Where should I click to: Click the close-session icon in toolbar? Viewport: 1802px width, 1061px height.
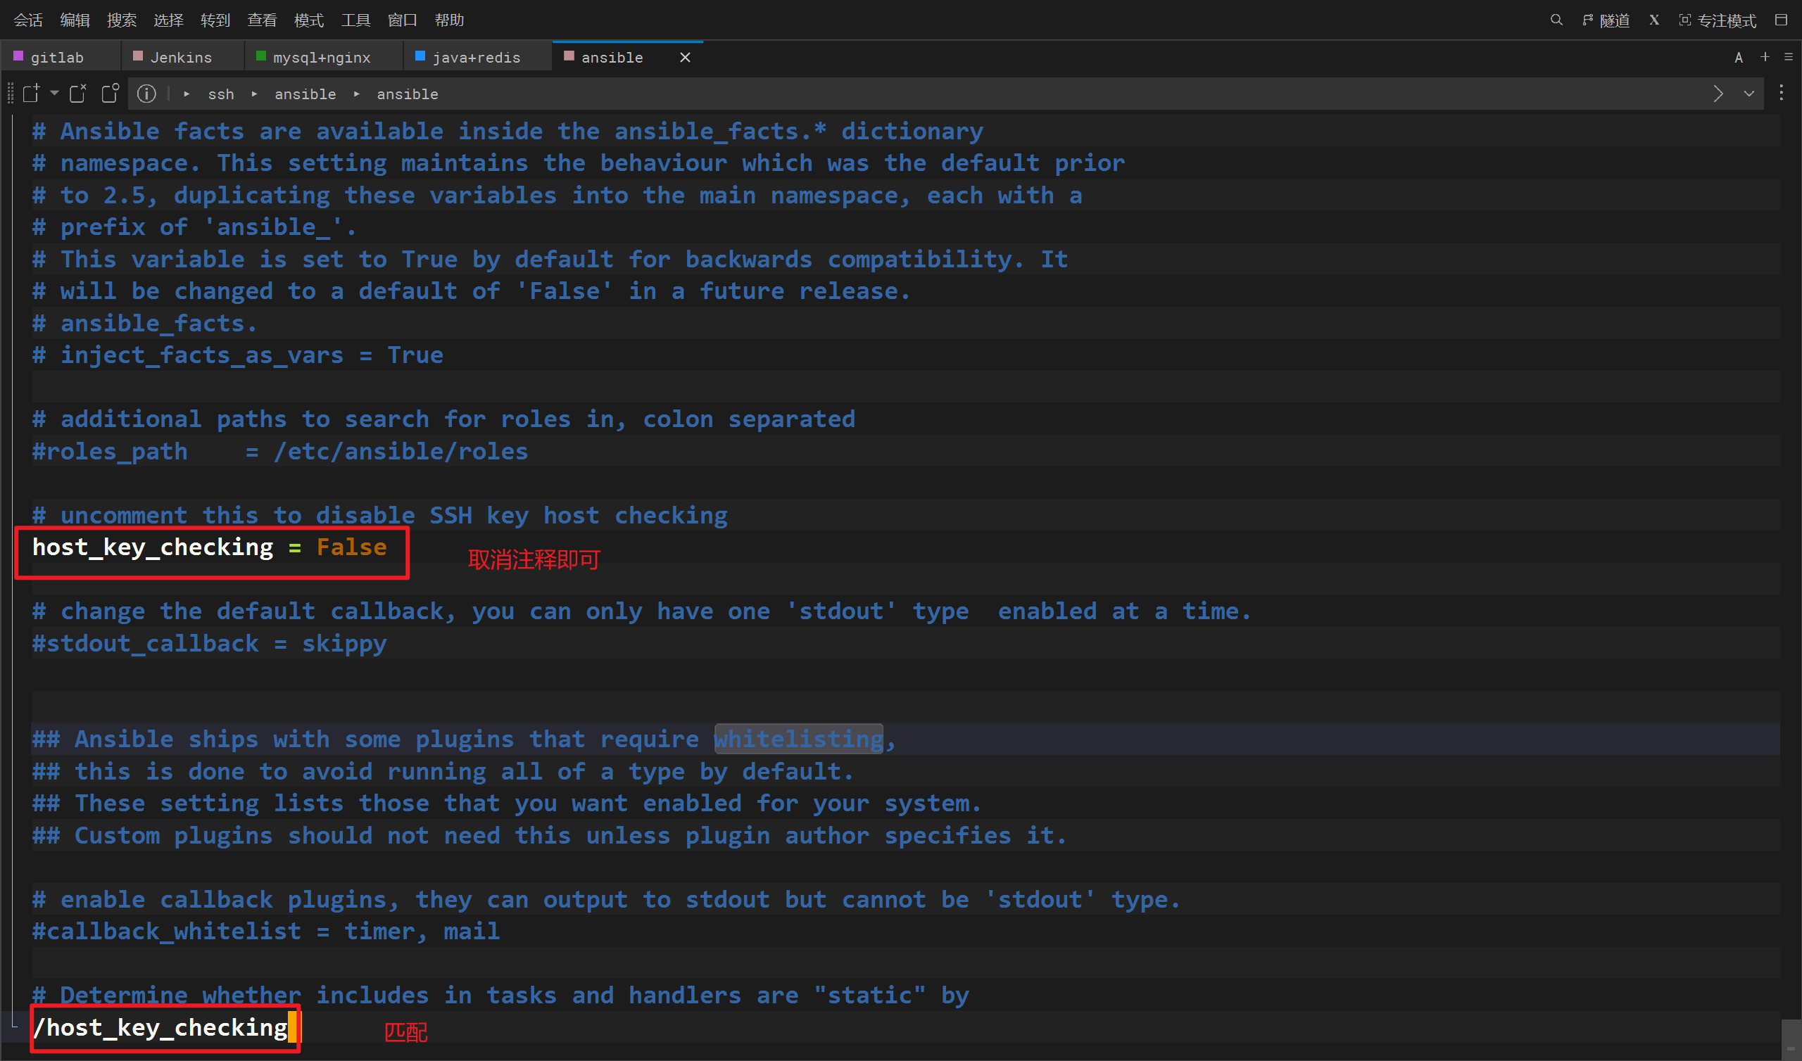click(x=77, y=94)
